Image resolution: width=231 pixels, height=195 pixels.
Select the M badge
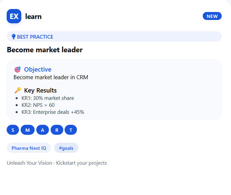coord(28,130)
